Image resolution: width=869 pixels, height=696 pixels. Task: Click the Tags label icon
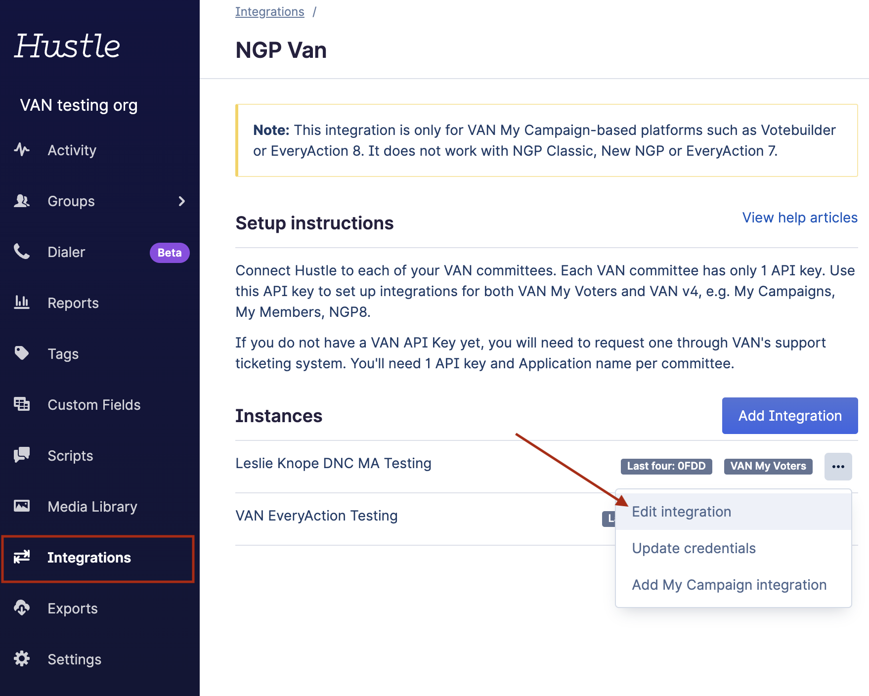pyautogui.click(x=22, y=353)
